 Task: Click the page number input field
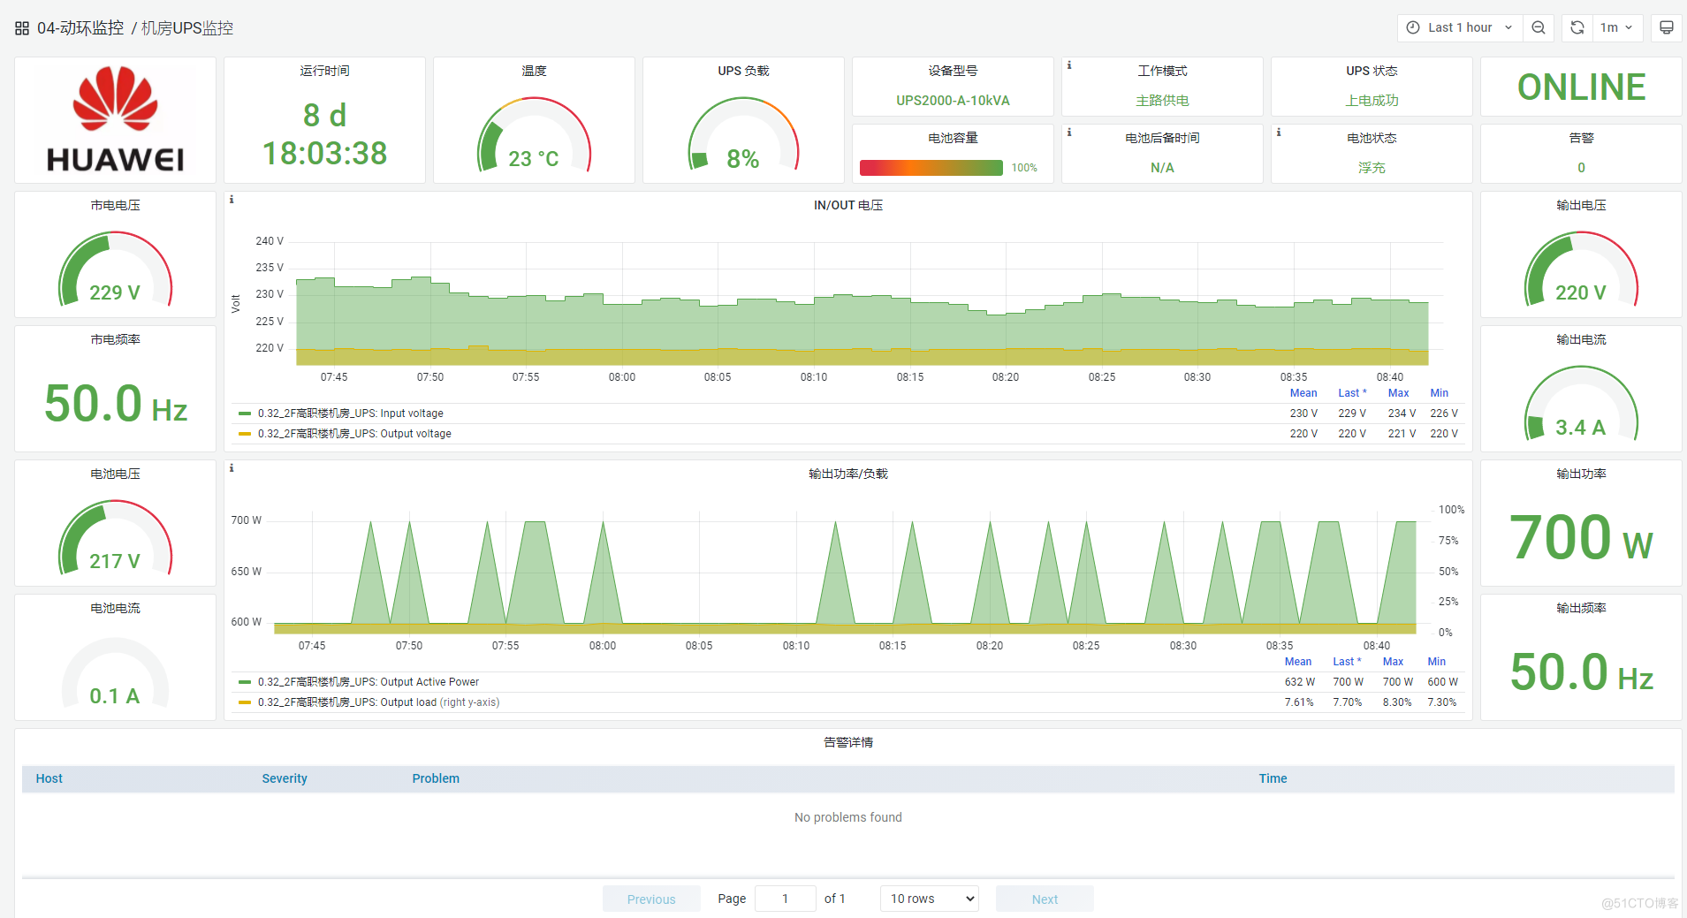785,899
